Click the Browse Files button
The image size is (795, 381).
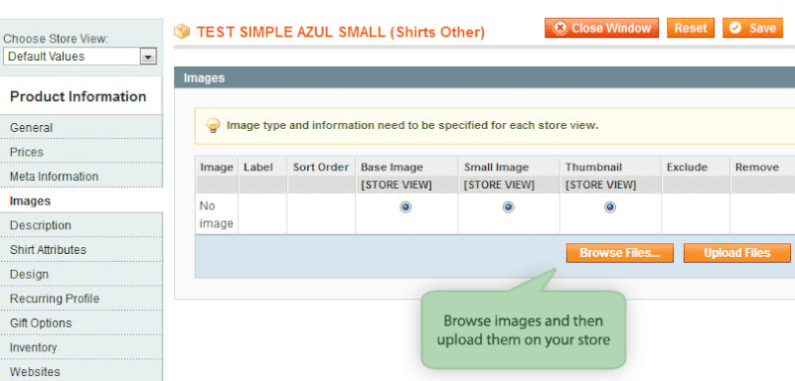(x=619, y=253)
